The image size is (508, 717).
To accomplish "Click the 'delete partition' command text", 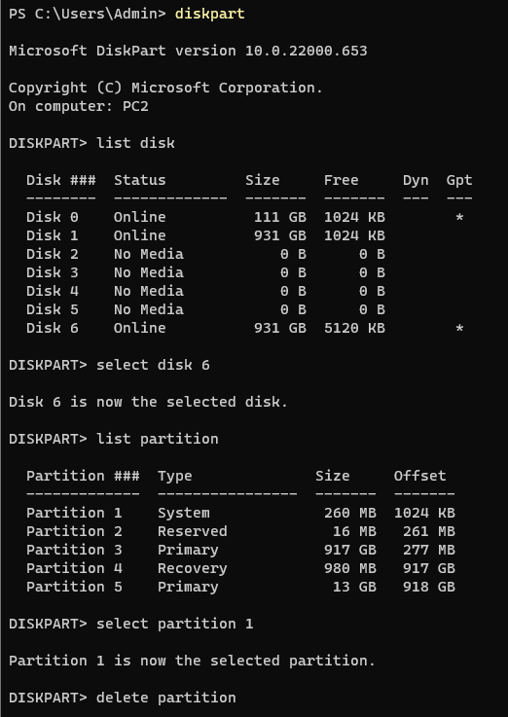I will [x=166, y=698].
